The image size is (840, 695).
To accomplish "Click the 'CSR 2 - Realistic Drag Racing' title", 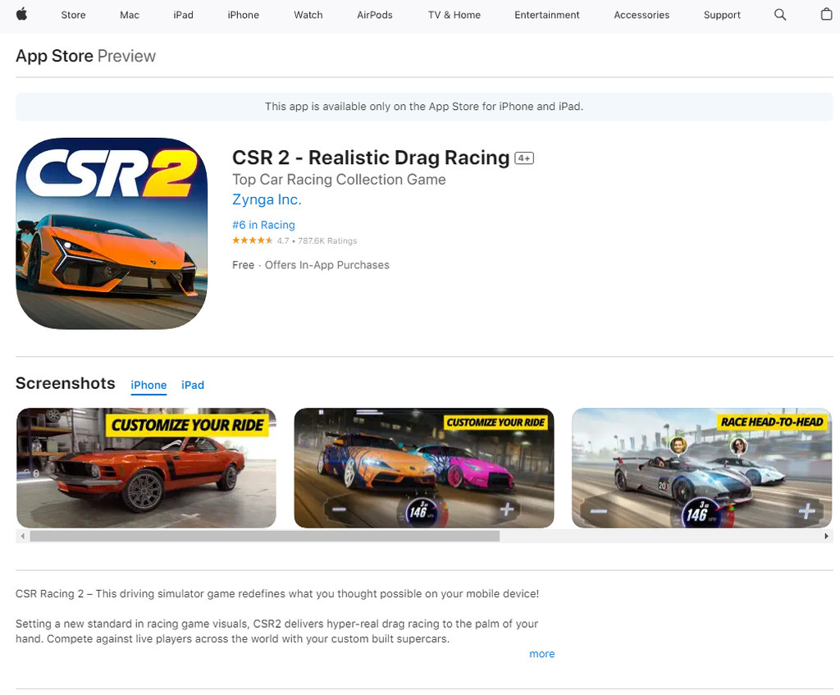I will coord(371,158).
